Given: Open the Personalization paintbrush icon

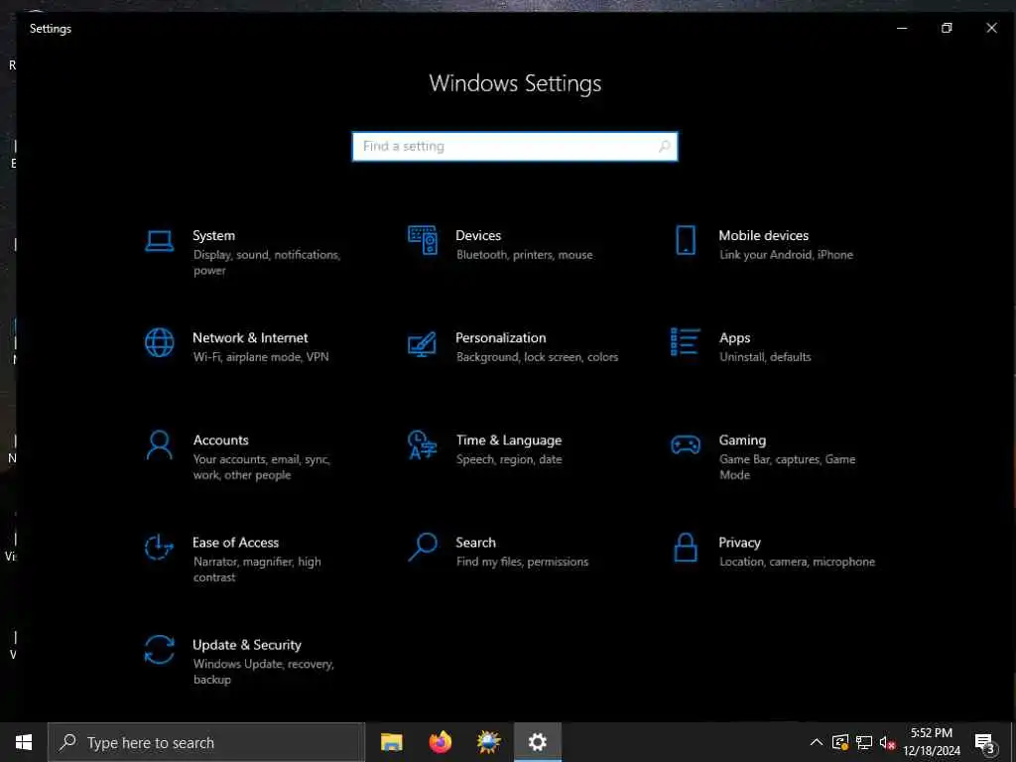Looking at the screenshot, I should (x=422, y=344).
